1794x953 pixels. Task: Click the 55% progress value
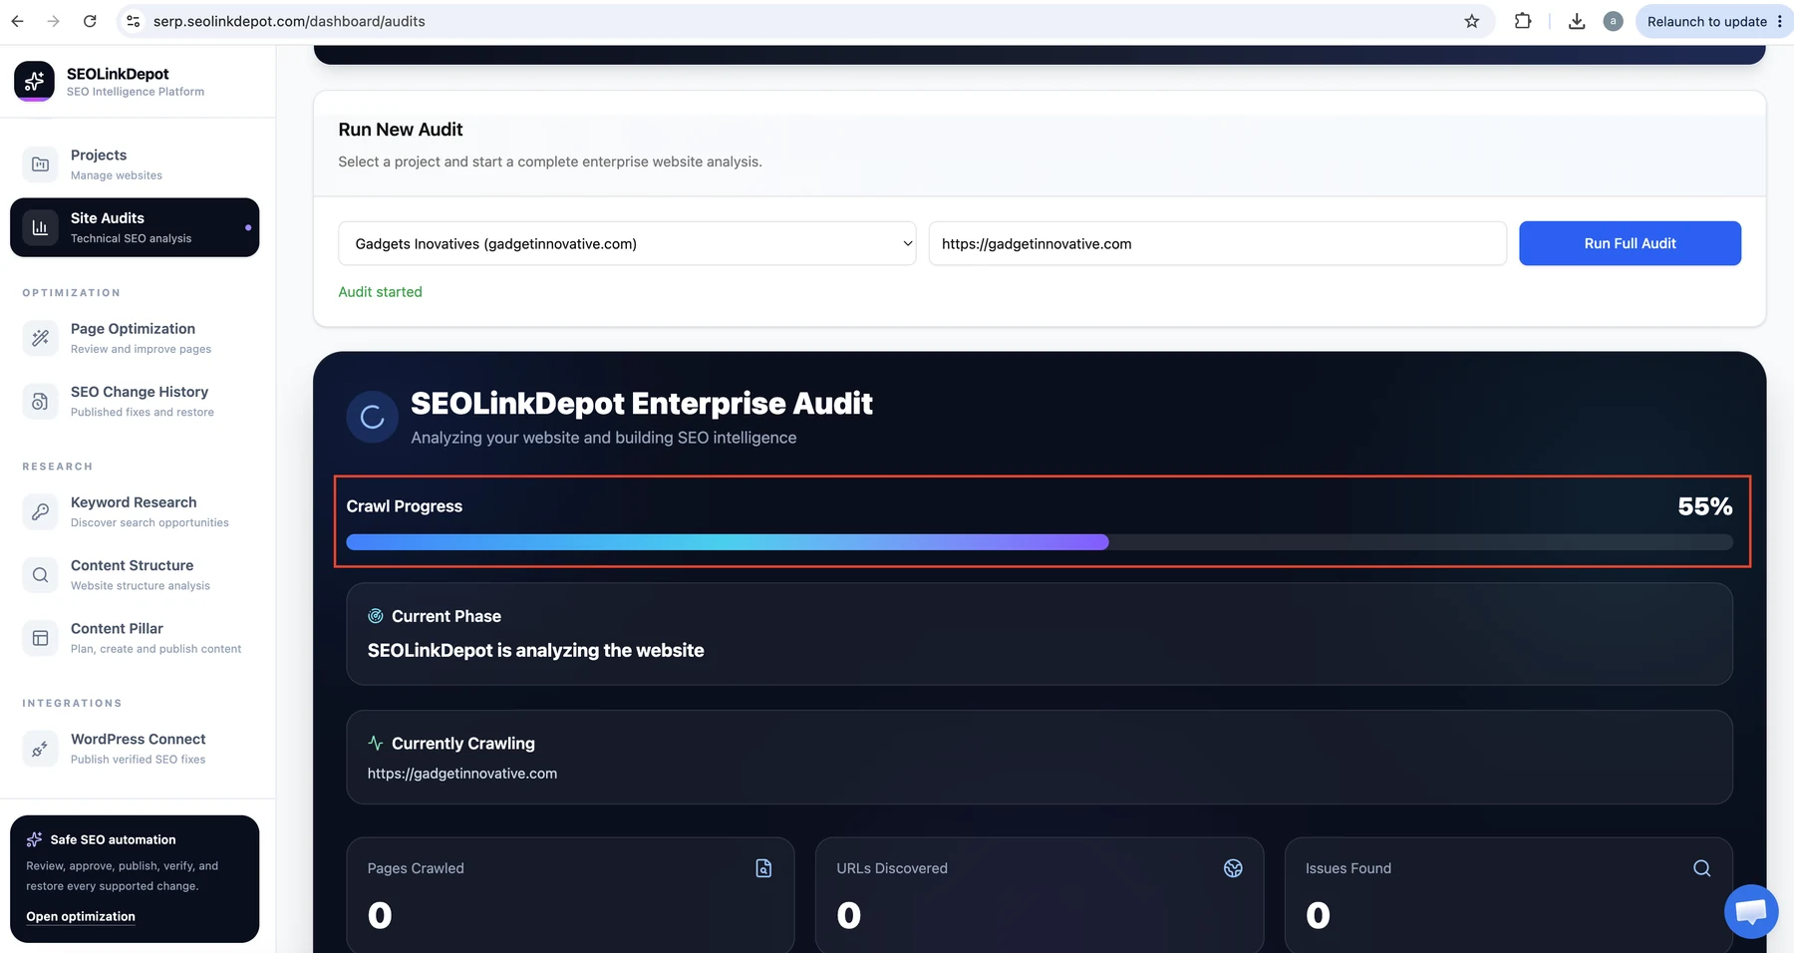[1704, 506]
